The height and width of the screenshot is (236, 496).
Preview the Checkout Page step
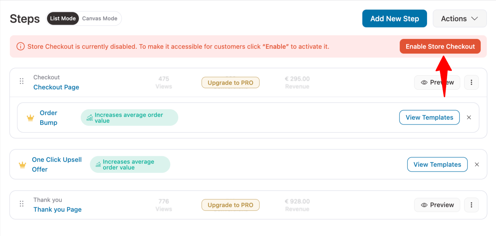pyautogui.click(x=429, y=83)
